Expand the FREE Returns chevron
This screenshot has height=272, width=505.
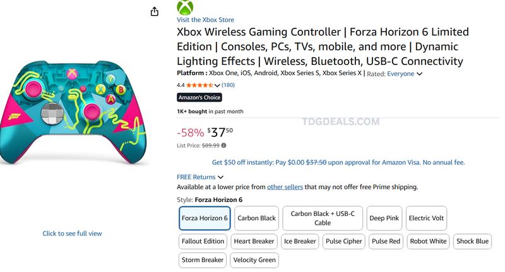tap(220, 177)
